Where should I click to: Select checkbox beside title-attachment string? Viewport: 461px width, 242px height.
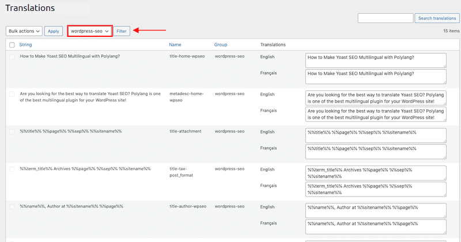[12, 132]
